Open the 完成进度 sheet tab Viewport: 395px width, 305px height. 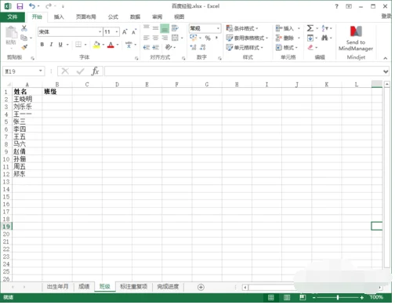168,287
